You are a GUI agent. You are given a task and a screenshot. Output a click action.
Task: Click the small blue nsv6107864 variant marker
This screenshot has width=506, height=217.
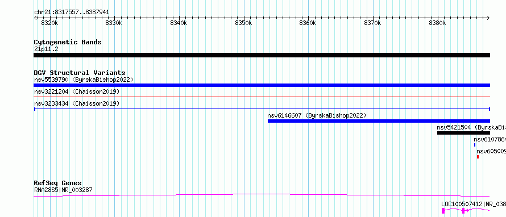coord(475,145)
